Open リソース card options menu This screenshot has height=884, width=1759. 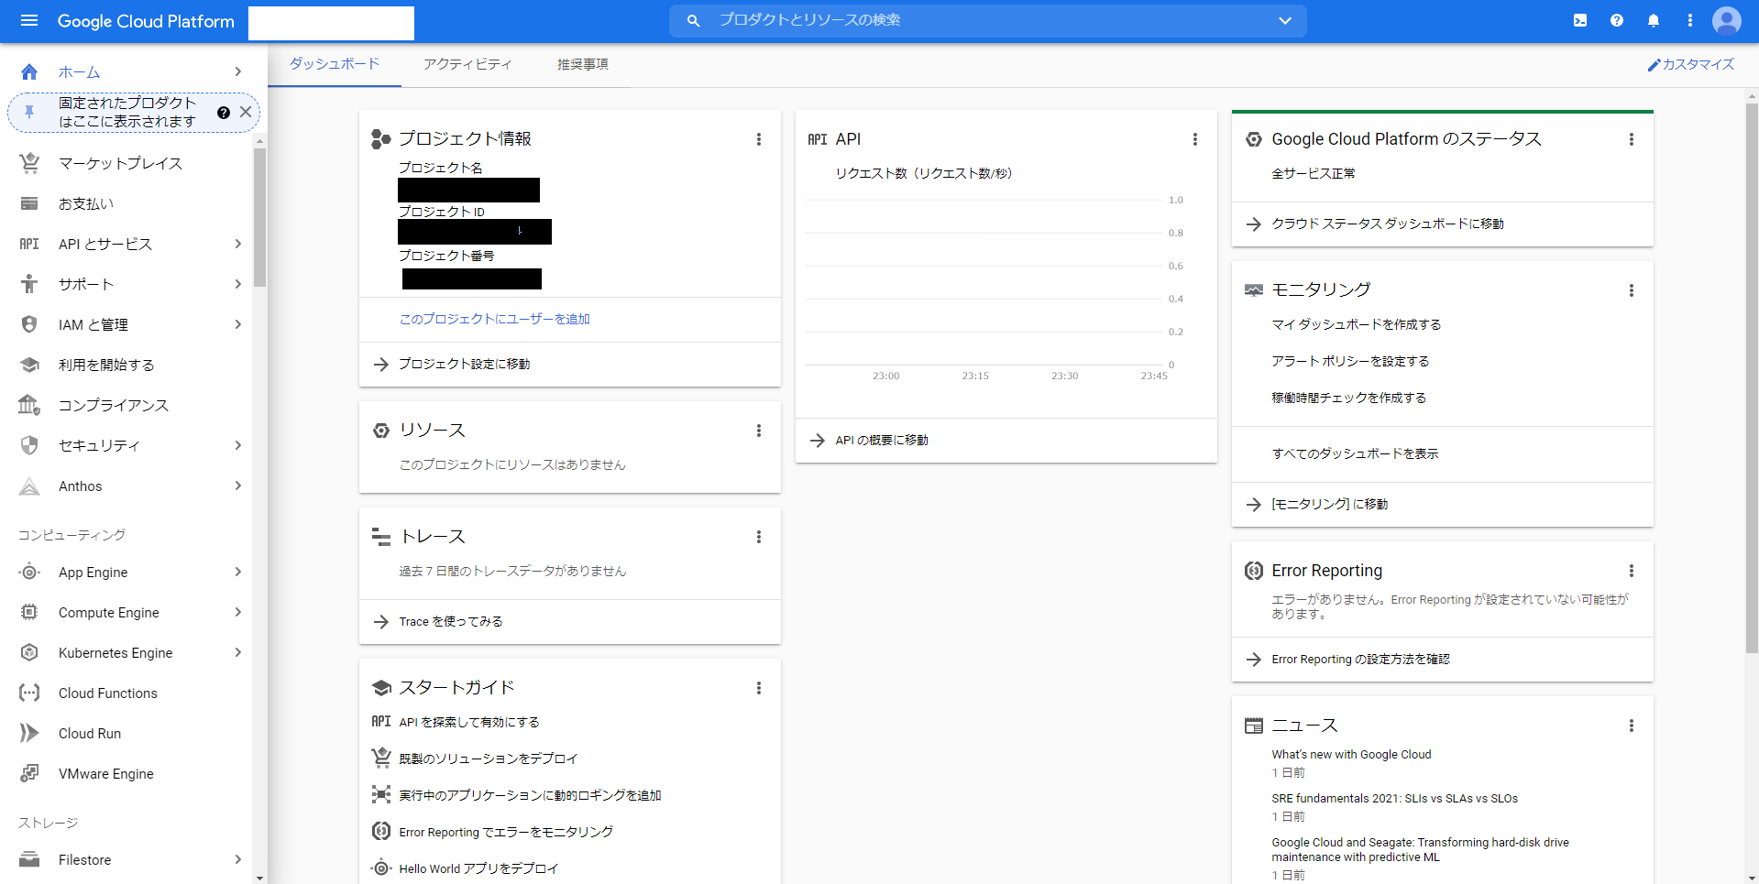click(759, 431)
